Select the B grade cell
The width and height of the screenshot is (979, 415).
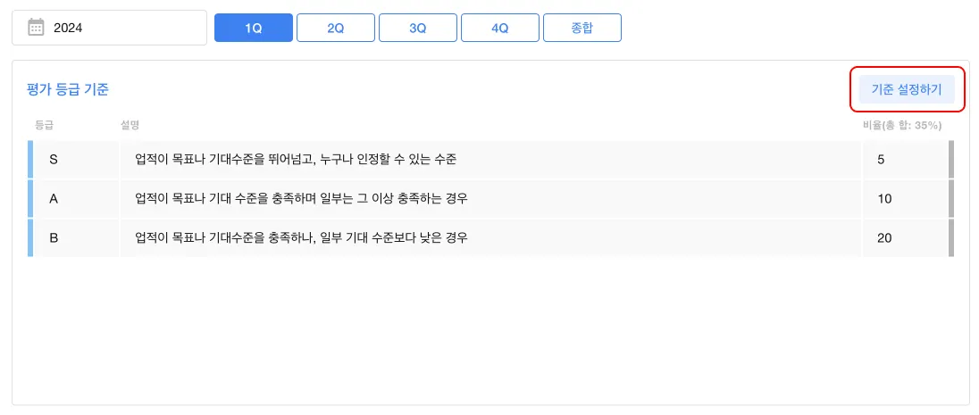54,238
